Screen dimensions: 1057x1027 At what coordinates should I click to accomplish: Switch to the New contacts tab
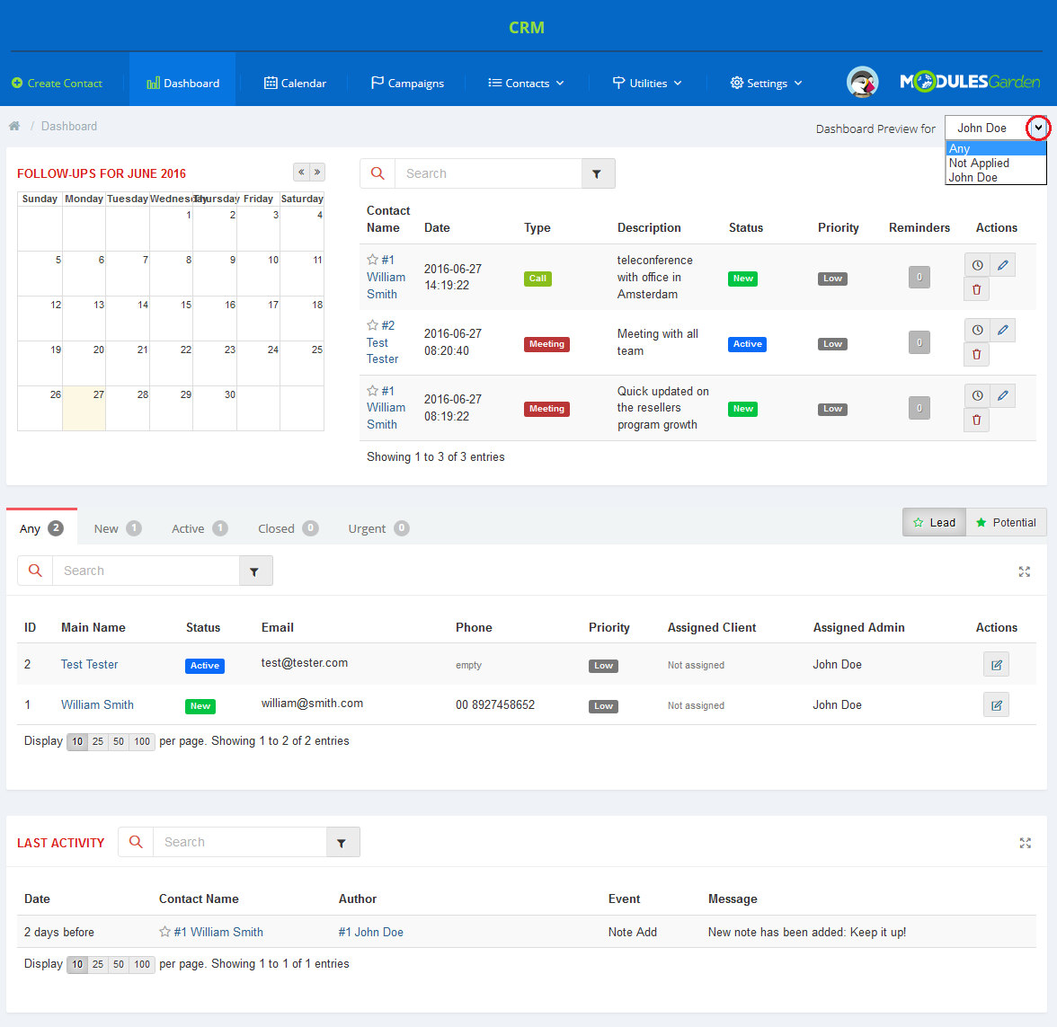[117, 528]
